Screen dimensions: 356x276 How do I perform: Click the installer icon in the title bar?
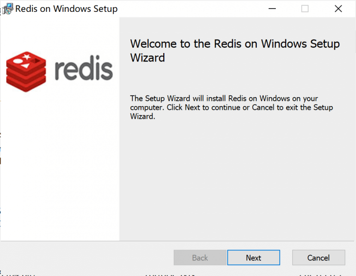[x=7, y=9]
